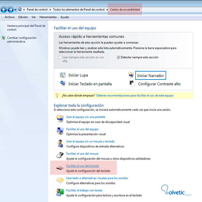Expand the arrow before Centro de accesibilidad

[107, 9]
